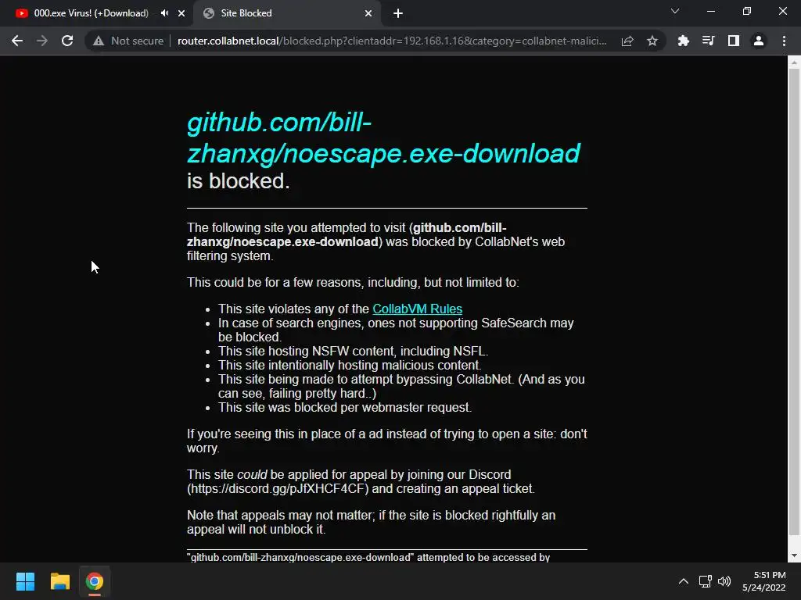Minimize the Chrome window
The image size is (801, 600).
[710, 11]
